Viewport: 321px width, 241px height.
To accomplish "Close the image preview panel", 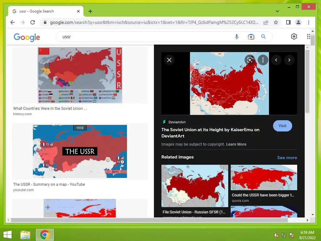I will pos(169,60).
